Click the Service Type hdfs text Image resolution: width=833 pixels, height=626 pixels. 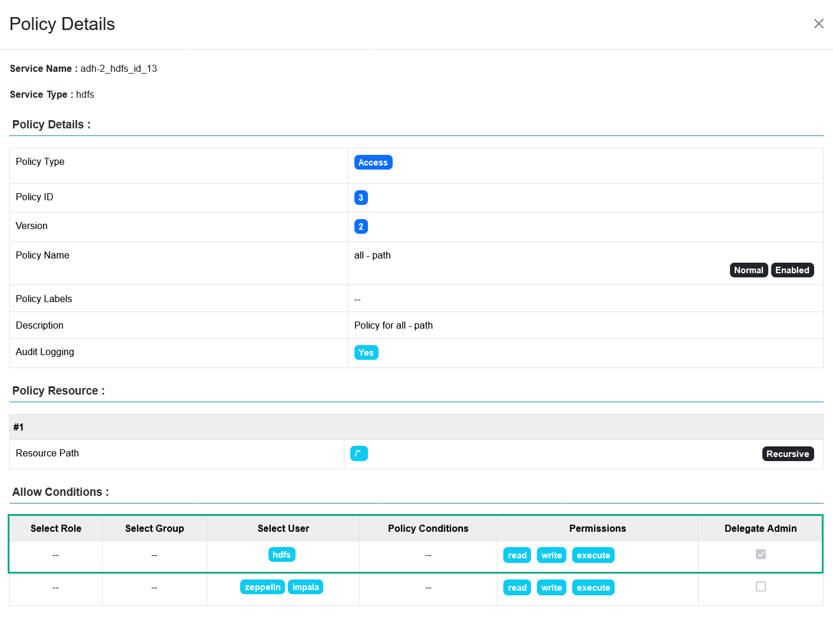tap(85, 95)
